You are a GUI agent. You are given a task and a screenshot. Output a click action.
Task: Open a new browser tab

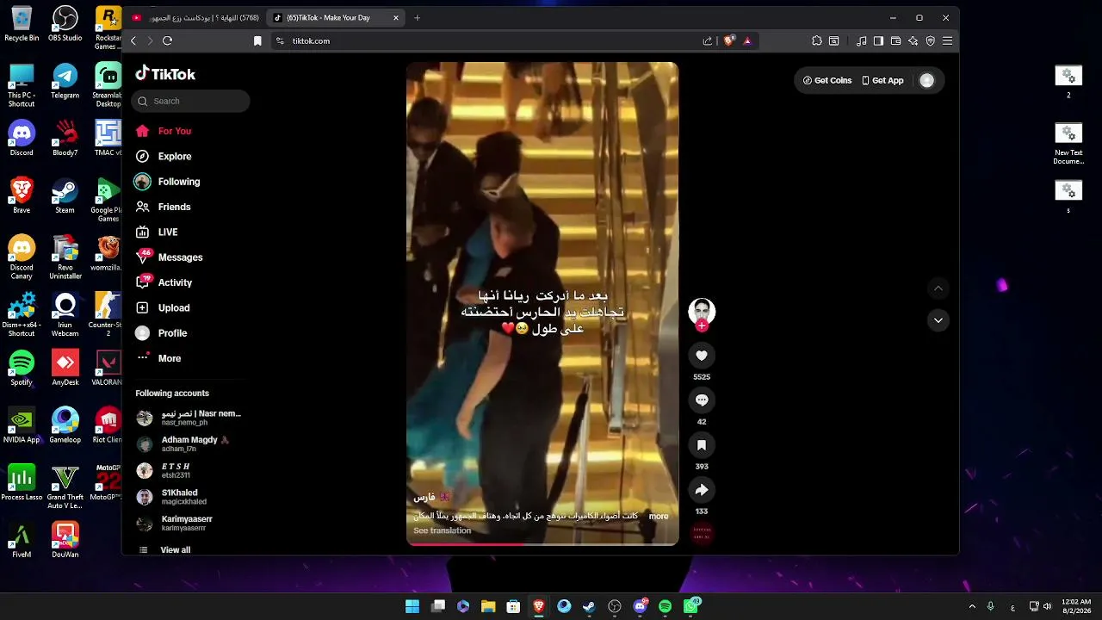point(417,17)
